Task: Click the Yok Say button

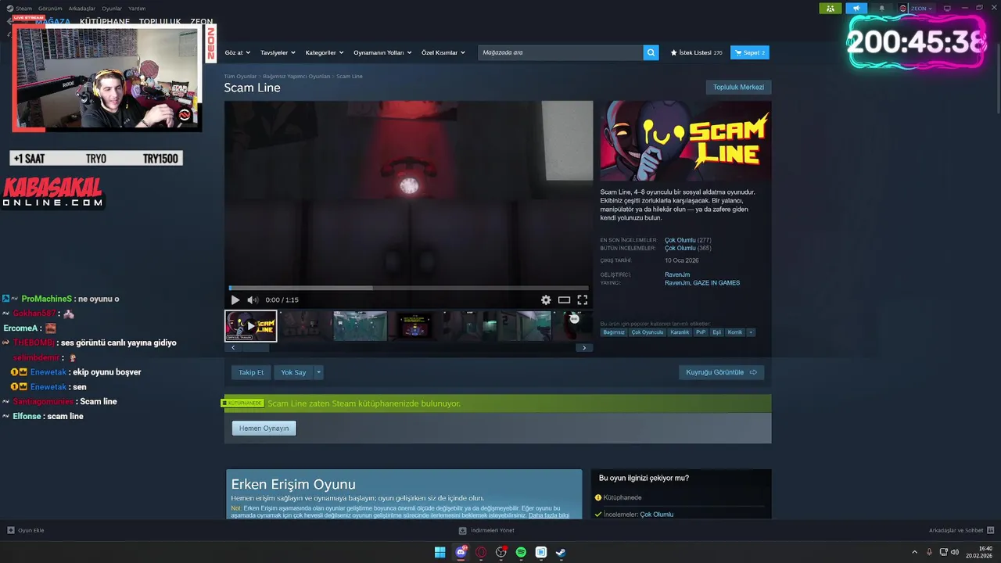Action: coord(293,372)
